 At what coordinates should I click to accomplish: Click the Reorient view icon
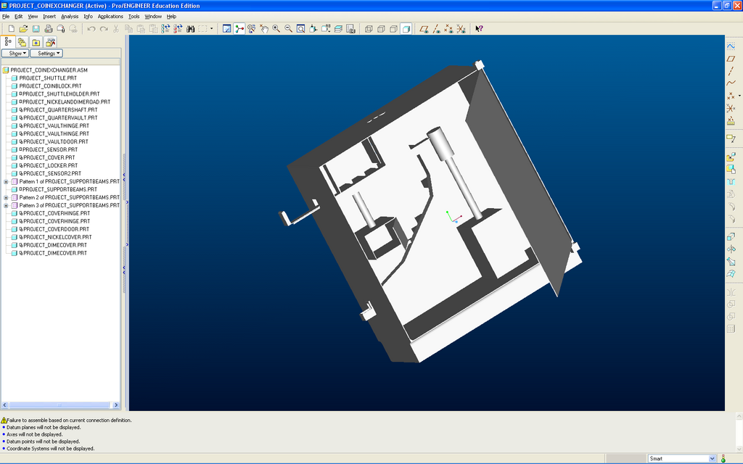pos(313,29)
